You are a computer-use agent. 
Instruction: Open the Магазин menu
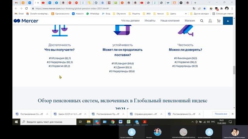pos(190,20)
